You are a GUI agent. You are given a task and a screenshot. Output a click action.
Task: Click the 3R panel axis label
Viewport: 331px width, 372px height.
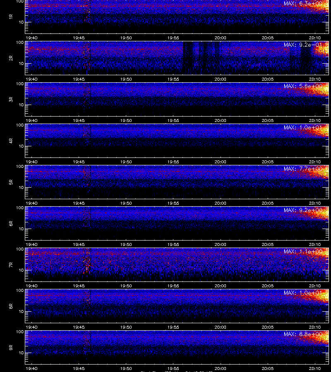(x=11, y=99)
